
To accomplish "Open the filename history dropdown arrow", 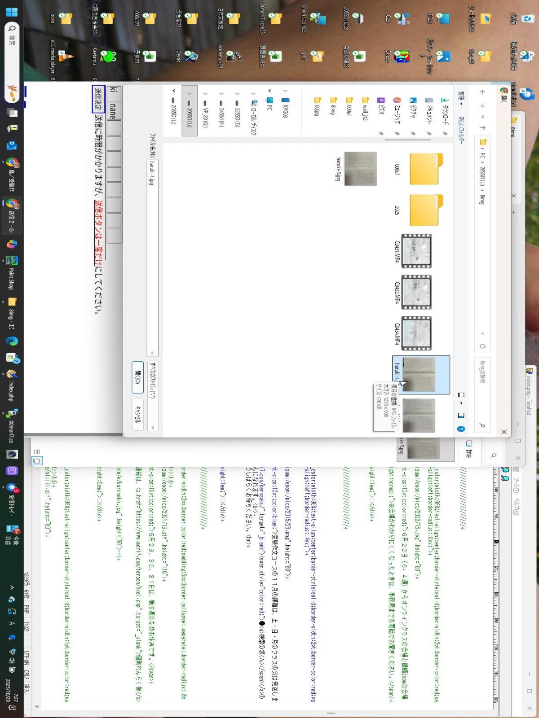I will click(153, 353).
